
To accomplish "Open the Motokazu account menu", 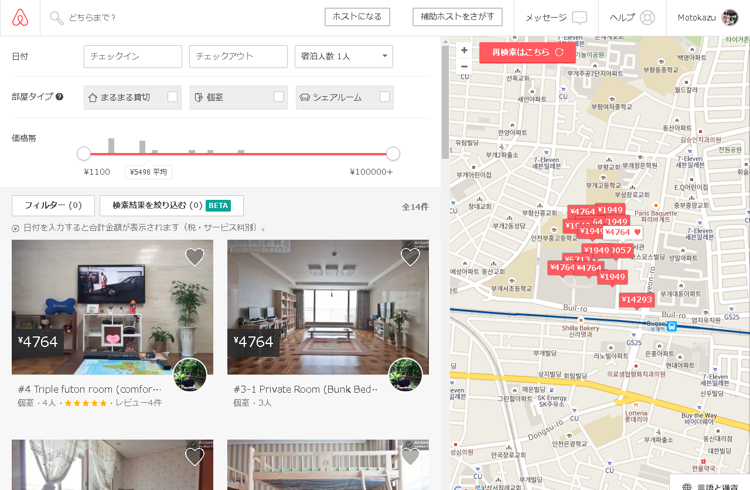I will coord(708,18).
